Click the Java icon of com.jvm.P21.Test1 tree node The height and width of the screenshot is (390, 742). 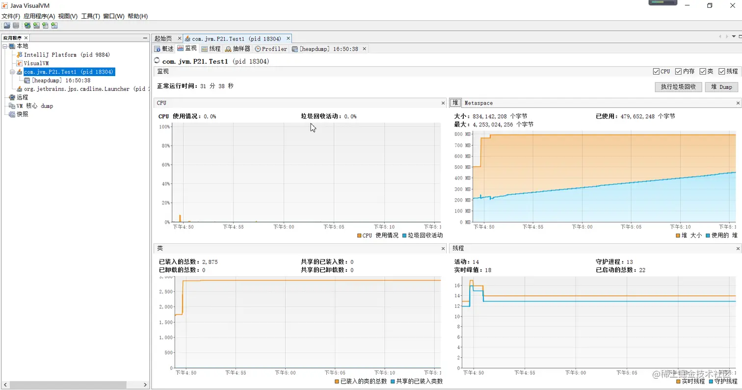coord(20,72)
